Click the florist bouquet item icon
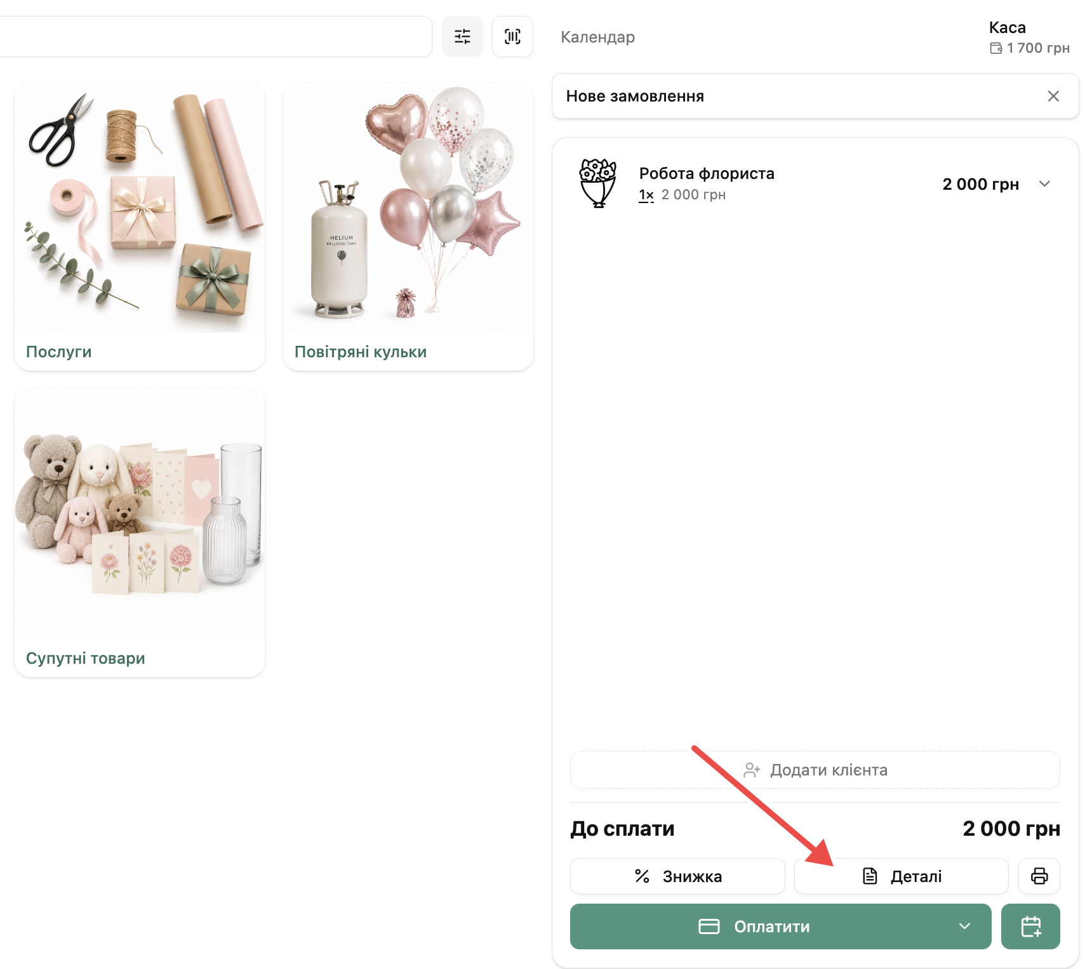Viewport: 1085px width, 969px height. tap(597, 183)
